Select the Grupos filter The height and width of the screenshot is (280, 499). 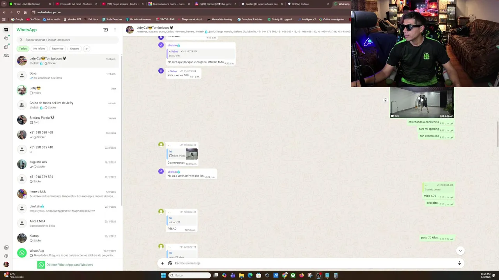tap(74, 49)
